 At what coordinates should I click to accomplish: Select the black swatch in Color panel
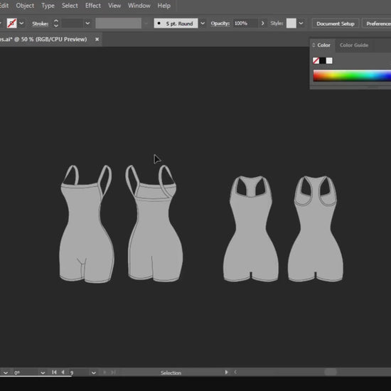pos(323,60)
